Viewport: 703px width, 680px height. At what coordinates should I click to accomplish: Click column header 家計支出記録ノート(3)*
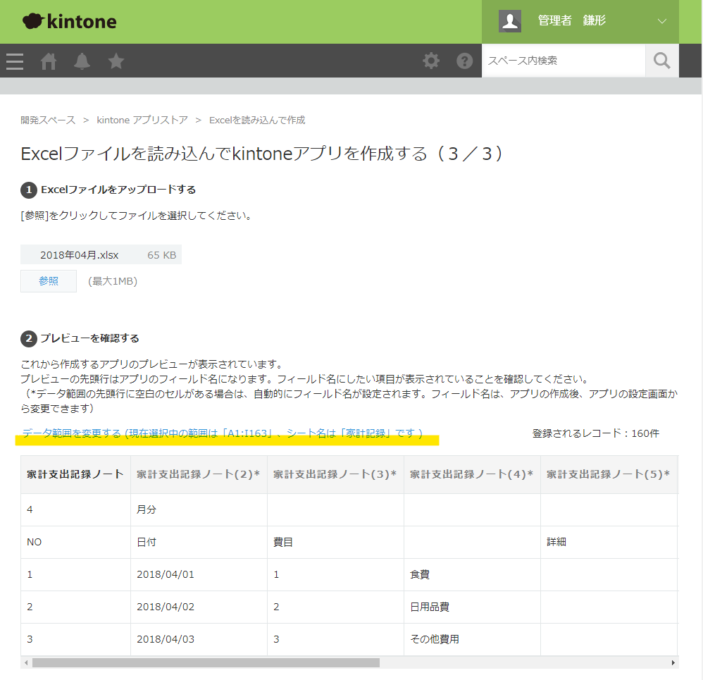(x=335, y=474)
